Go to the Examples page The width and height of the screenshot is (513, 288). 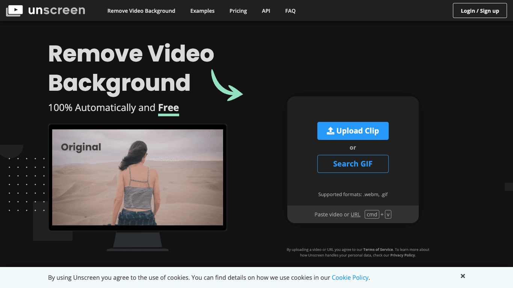coord(202,11)
